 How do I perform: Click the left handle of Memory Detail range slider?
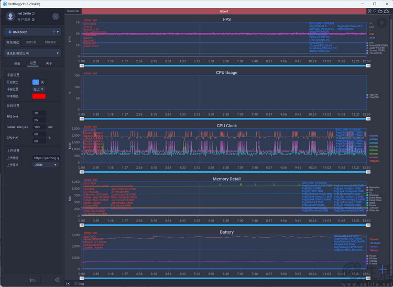point(82,225)
